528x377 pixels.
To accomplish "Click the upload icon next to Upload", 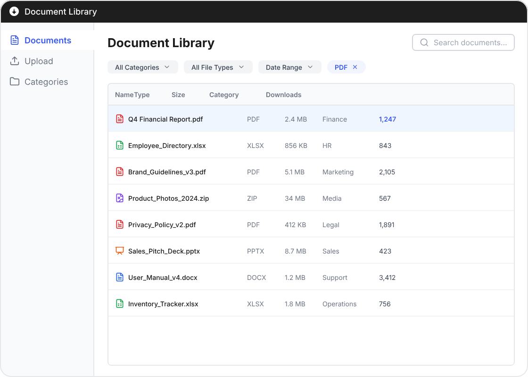I will tap(14, 61).
